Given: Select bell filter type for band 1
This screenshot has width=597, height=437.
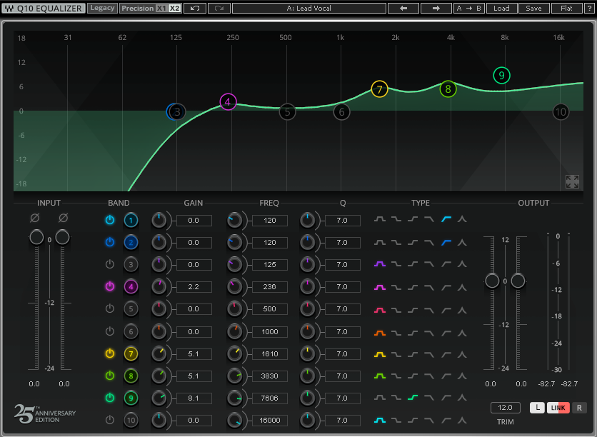Looking at the screenshot, I should pos(380,219).
